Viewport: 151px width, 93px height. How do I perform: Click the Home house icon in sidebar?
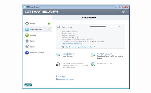[x=27, y=23]
